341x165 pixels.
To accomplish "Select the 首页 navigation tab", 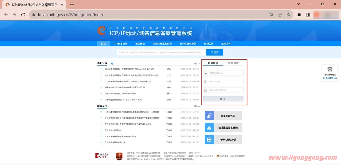I will point(103,44).
